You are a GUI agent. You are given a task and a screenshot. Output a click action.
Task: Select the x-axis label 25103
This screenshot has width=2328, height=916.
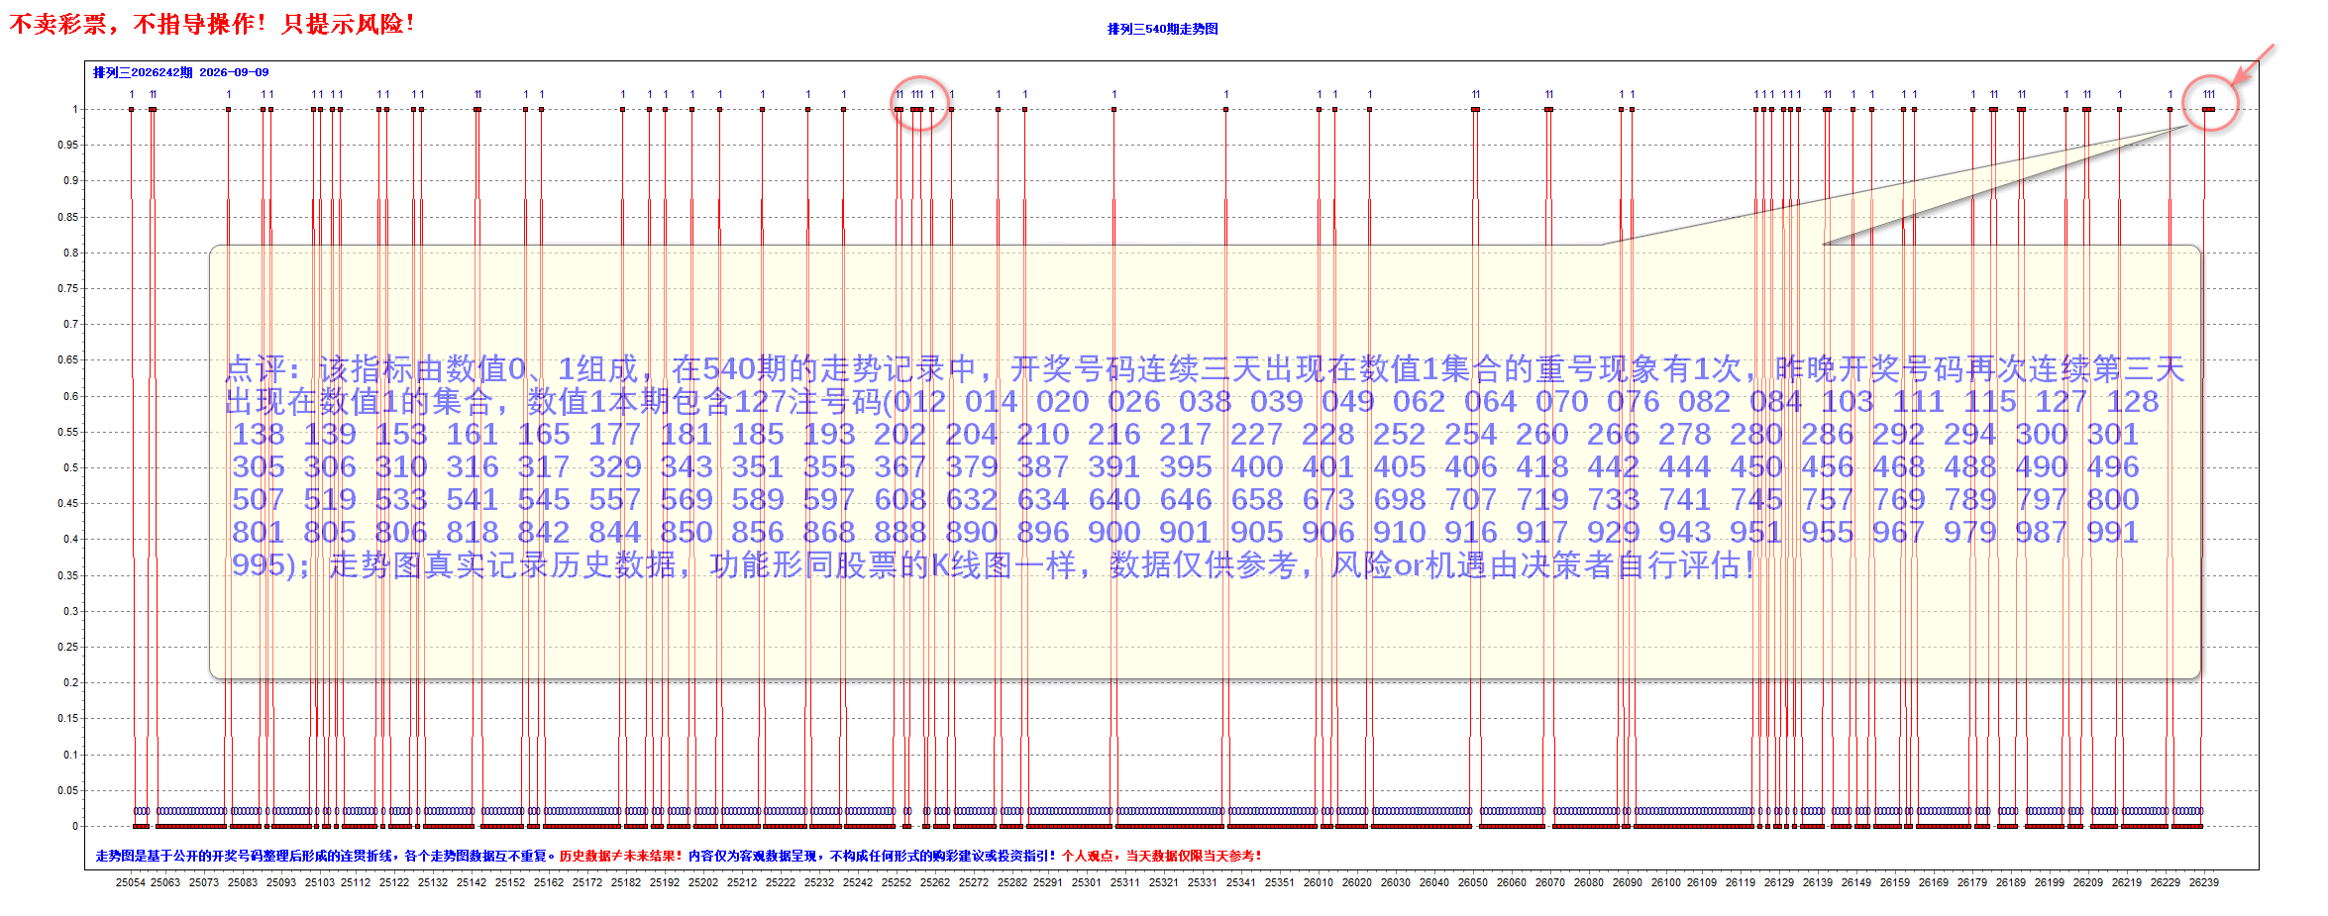click(319, 882)
